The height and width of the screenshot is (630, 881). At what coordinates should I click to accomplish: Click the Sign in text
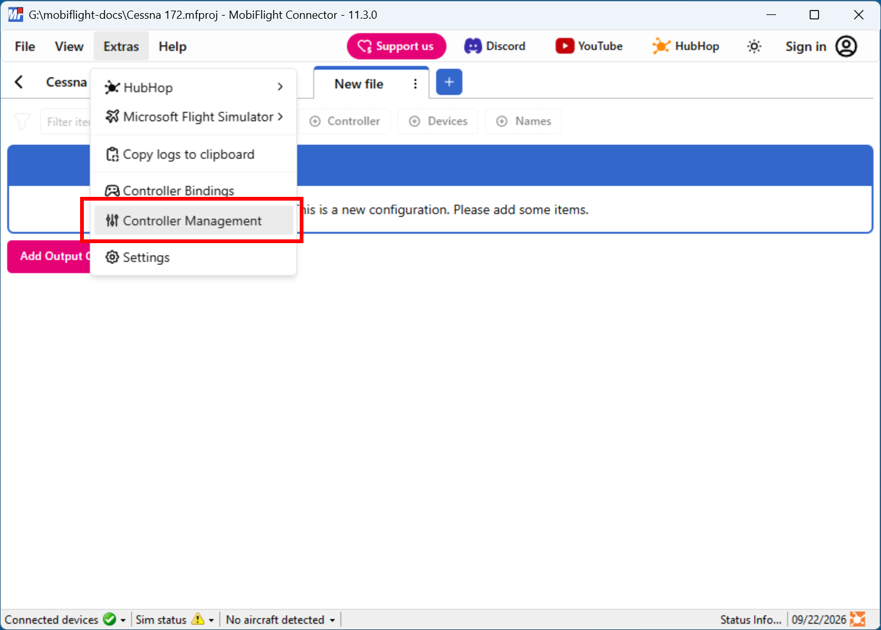[x=806, y=46]
